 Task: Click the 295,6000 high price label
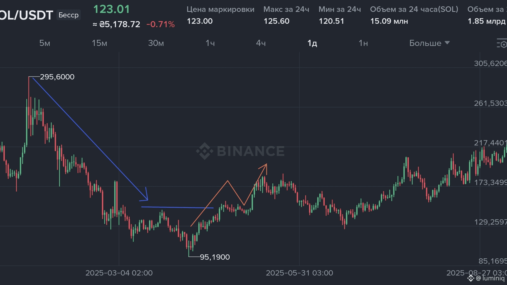coord(57,77)
